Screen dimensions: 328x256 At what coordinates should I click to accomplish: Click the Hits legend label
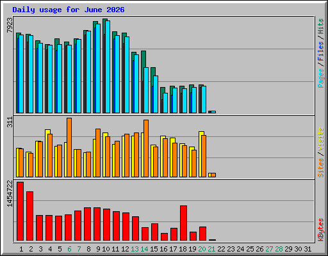pyautogui.click(x=320, y=26)
